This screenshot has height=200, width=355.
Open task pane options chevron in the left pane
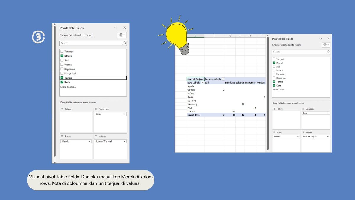116,28
